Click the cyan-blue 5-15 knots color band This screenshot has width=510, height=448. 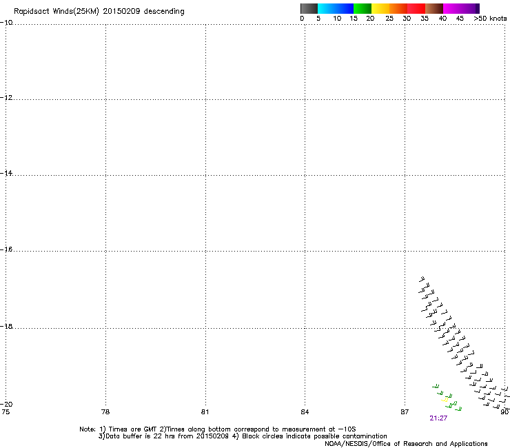pos(336,8)
